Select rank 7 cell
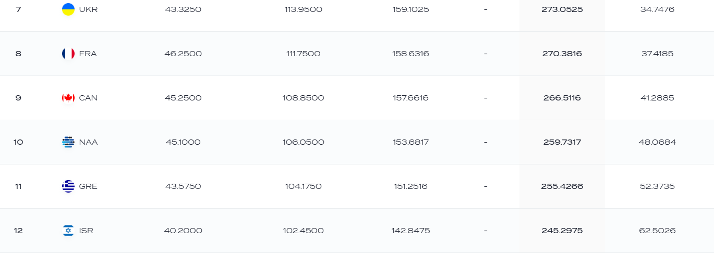Viewport: 714px width, 254px height. [x=18, y=9]
